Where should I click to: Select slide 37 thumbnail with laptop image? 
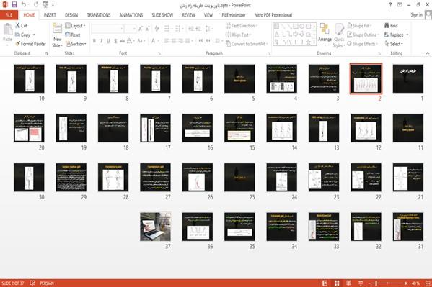[155, 227]
